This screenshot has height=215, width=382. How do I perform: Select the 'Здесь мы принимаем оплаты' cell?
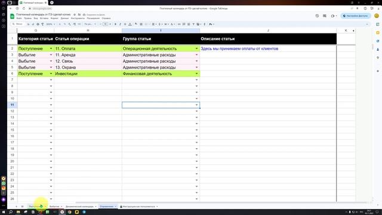pos(268,48)
